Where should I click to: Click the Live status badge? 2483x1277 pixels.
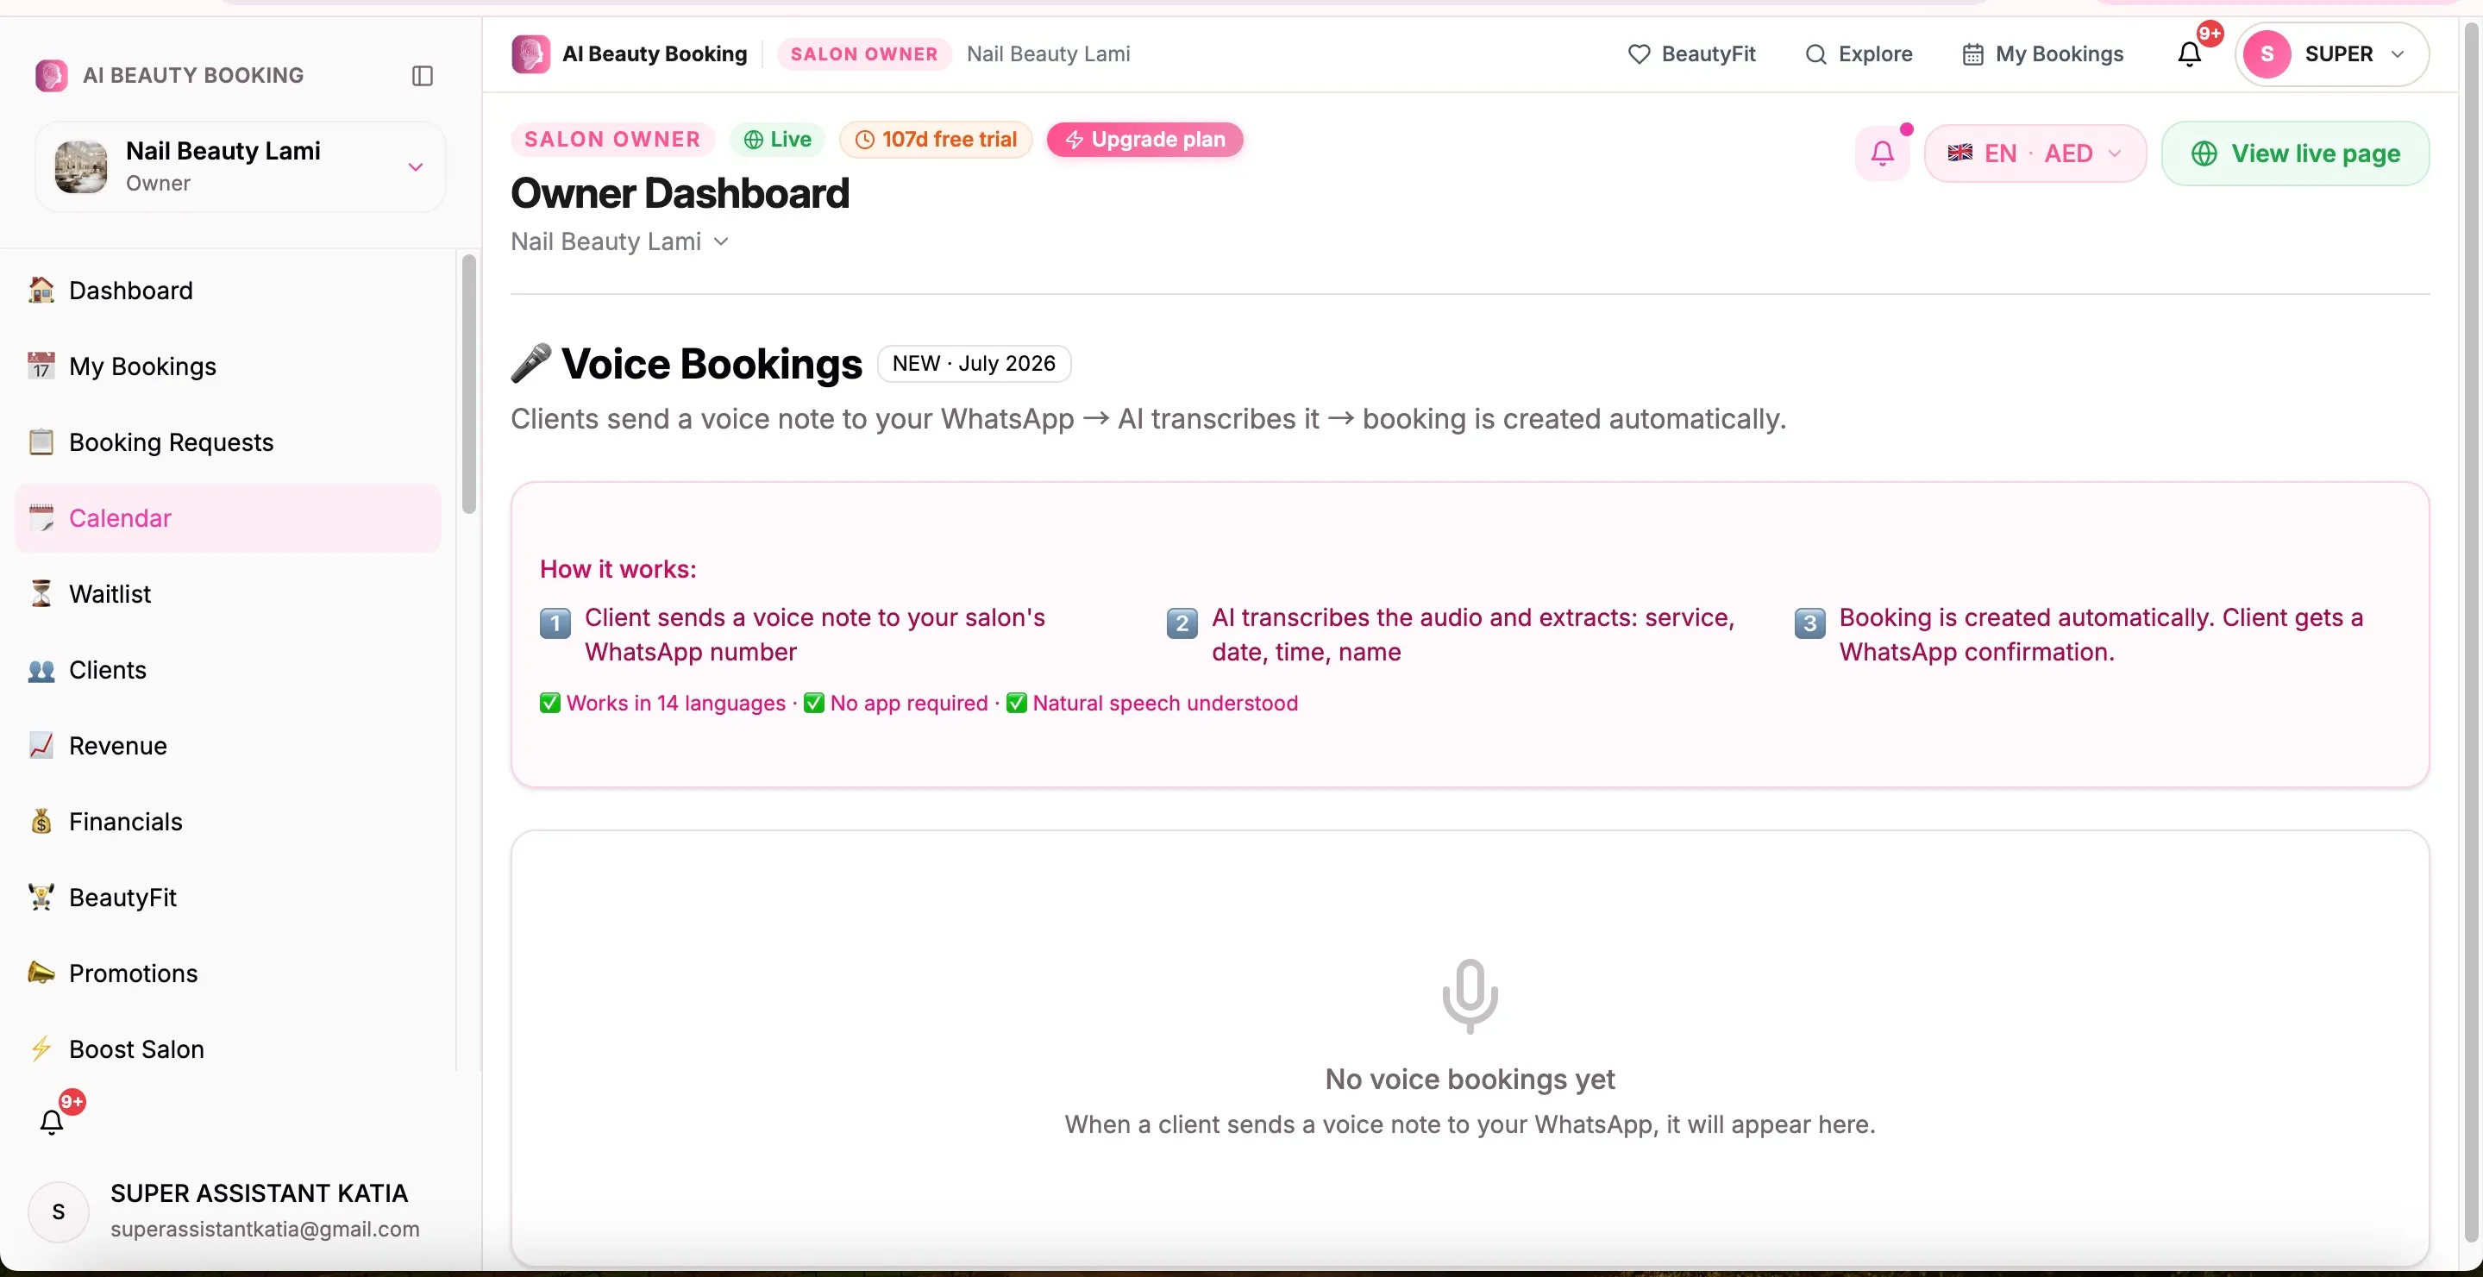point(777,140)
